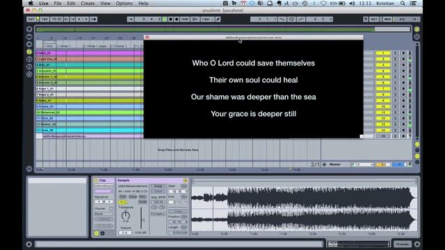Image resolution: width=445 pixels, height=250 pixels.
Task: Open the Groove chooser showing None
Action: click(x=104, y=214)
